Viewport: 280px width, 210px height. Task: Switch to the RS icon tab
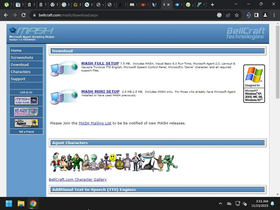pos(132,5)
